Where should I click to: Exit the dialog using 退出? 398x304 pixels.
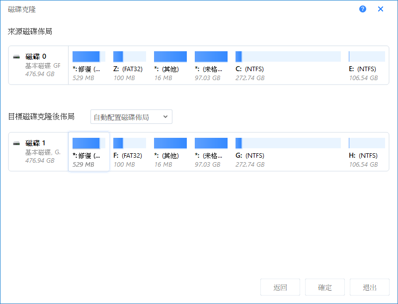[x=369, y=287]
